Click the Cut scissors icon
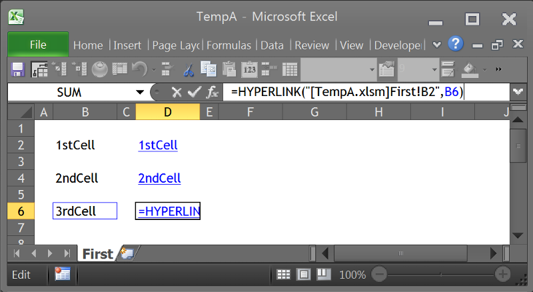The height and width of the screenshot is (292, 533). pyautogui.click(x=189, y=70)
